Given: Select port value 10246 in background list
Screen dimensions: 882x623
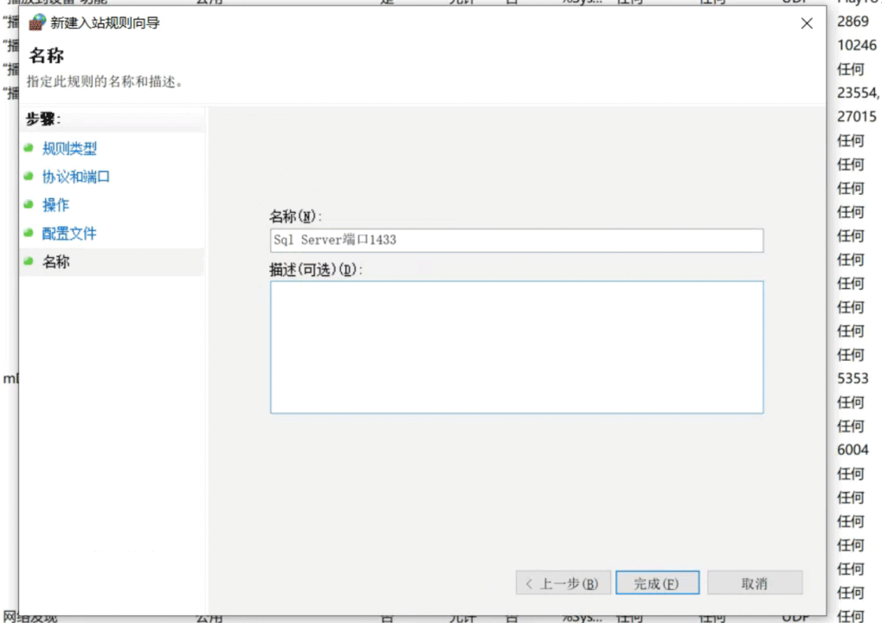Looking at the screenshot, I should click(857, 45).
